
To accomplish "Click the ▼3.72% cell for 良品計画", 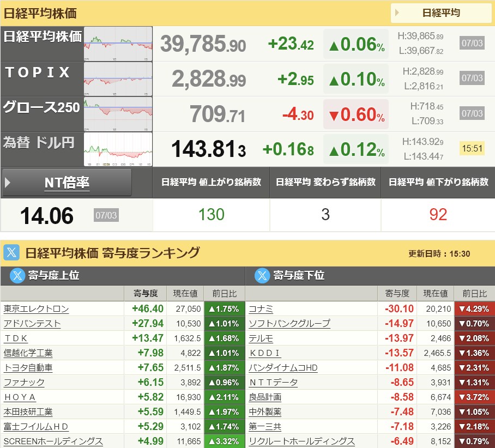I will click(x=474, y=397).
